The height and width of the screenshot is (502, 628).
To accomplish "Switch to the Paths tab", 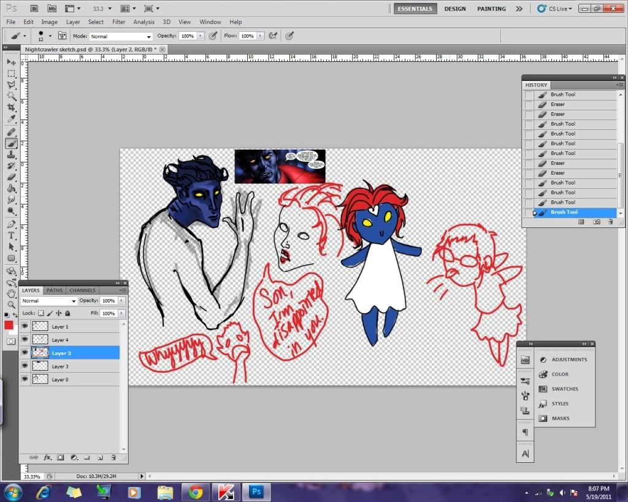I will [55, 291].
